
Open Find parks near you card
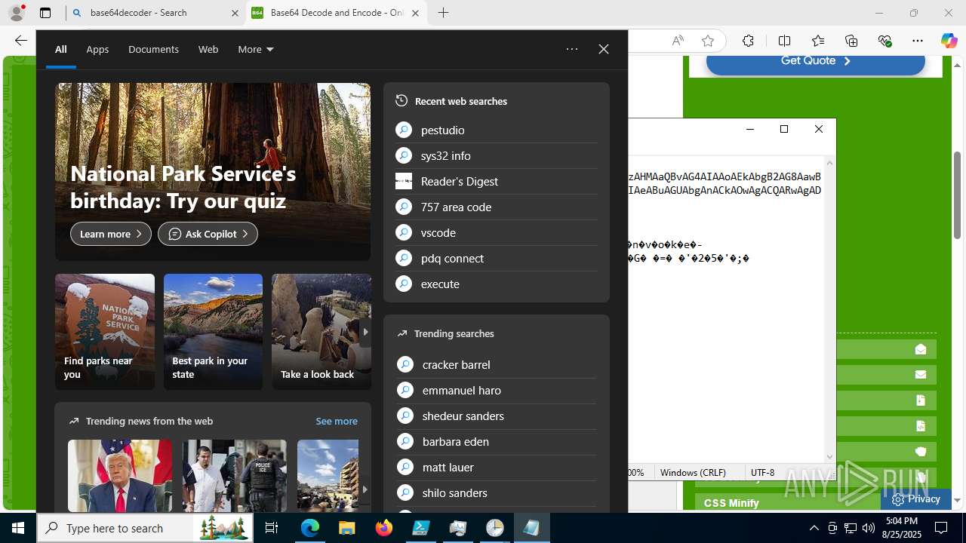click(105, 332)
